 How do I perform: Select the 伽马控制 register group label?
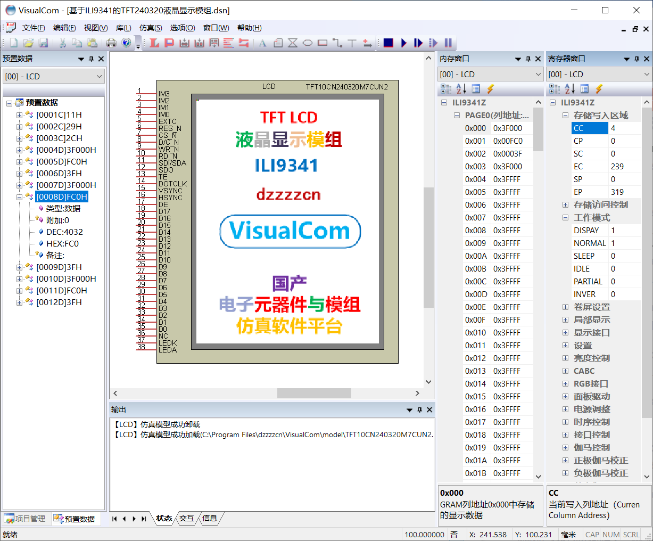pyautogui.click(x=592, y=447)
